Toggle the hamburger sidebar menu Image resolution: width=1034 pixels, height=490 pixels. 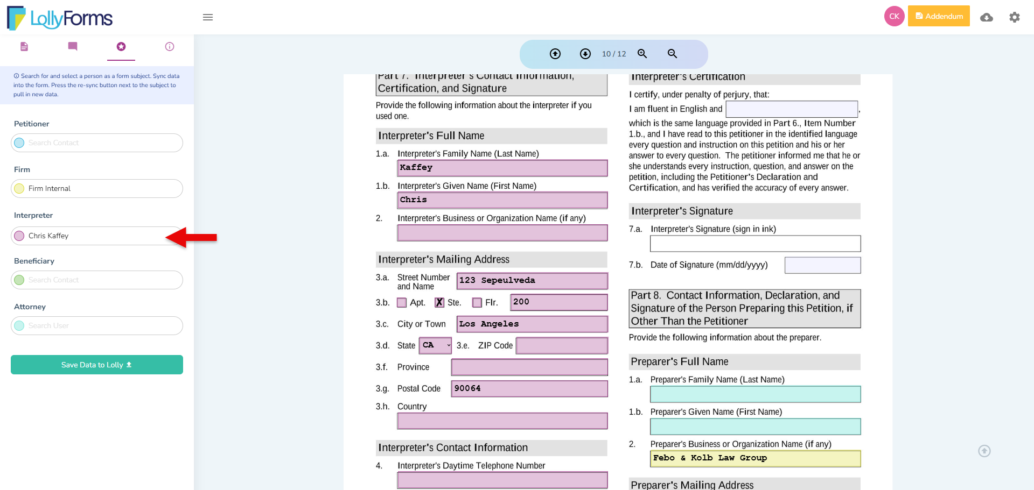[208, 17]
